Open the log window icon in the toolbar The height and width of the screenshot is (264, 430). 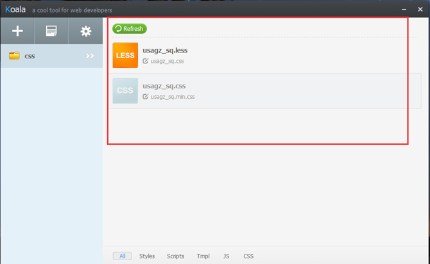(51, 31)
